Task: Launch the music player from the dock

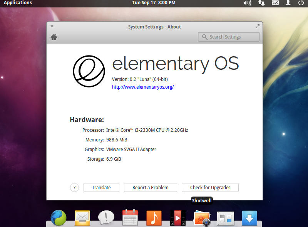Action: click(154, 218)
